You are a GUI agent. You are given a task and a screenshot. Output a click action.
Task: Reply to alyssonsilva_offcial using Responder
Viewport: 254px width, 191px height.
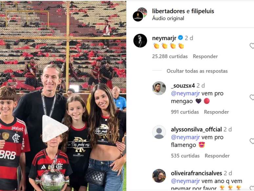(x=217, y=155)
